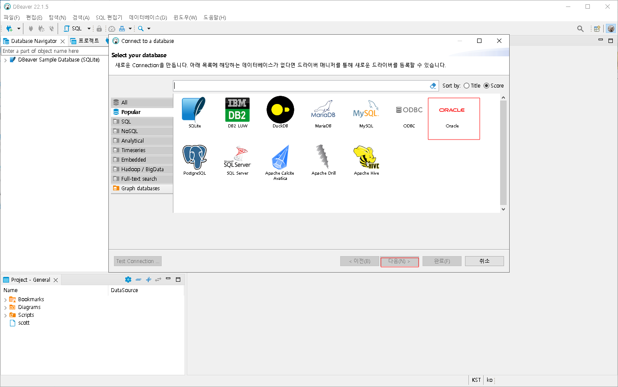Open the 탐색(N) menu
The width and height of the screenshot is (618, 387).
pos(57,17)
